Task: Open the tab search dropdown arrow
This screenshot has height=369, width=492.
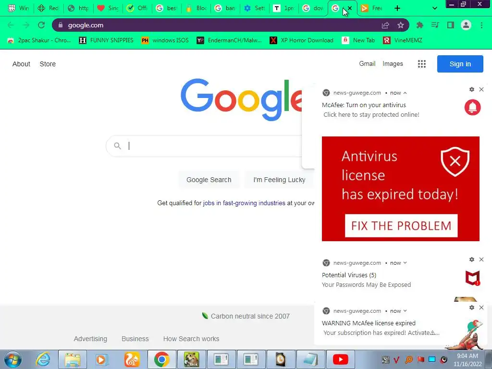Action: 434,8
